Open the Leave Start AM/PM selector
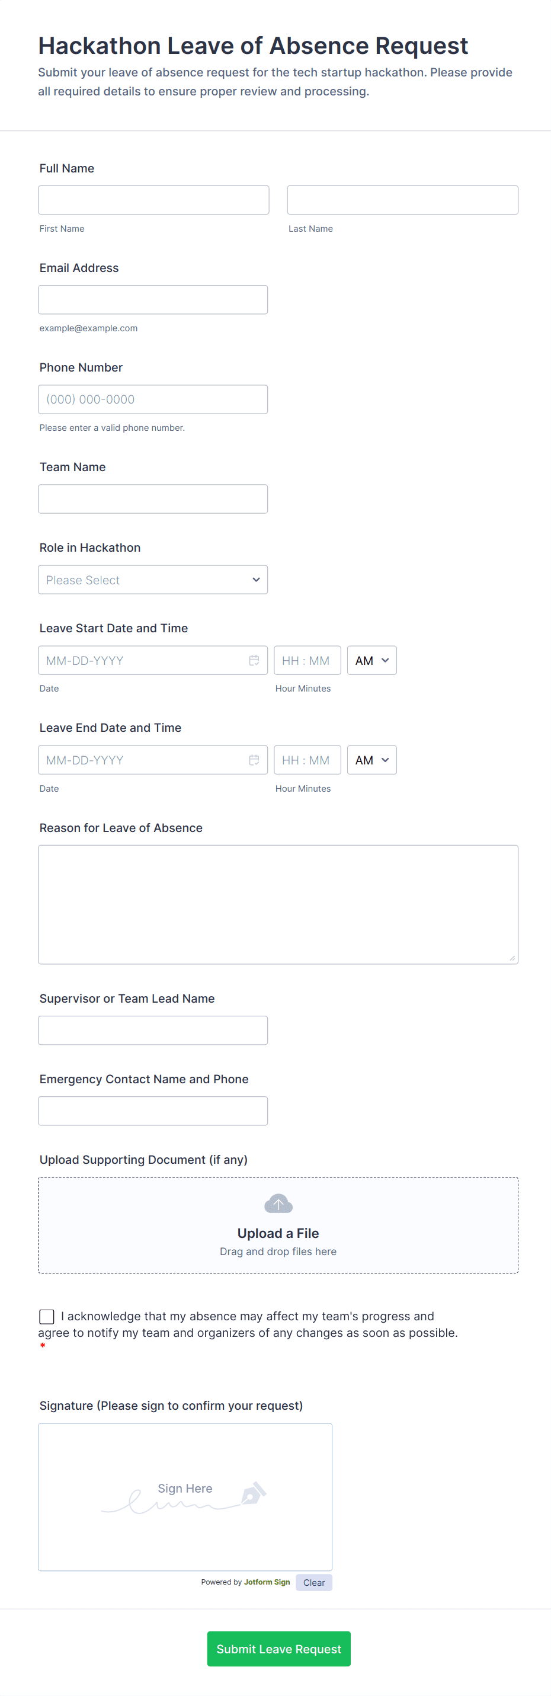The height and width of the screenshot is (1696, 551). point(371,660)
